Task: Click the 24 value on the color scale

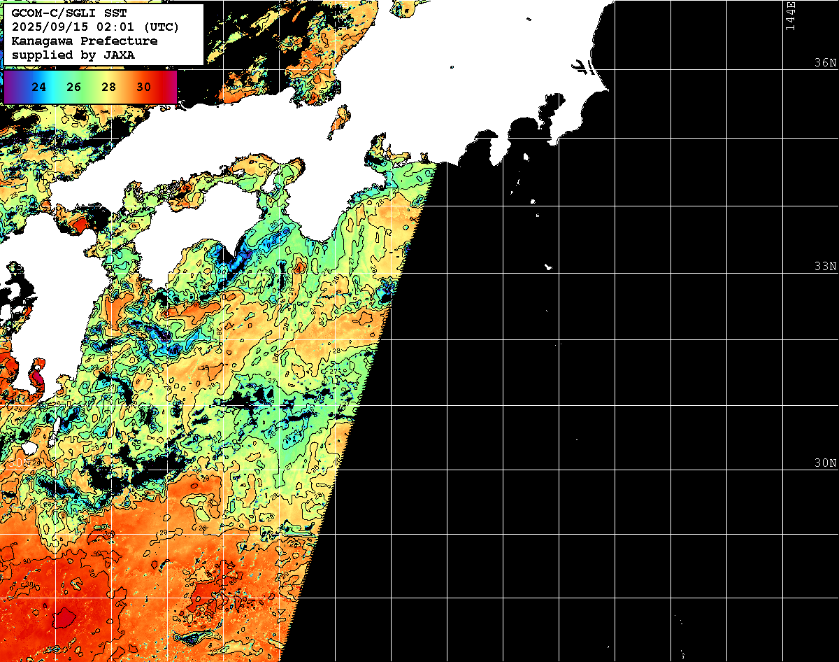Action: tap(39, 87)
